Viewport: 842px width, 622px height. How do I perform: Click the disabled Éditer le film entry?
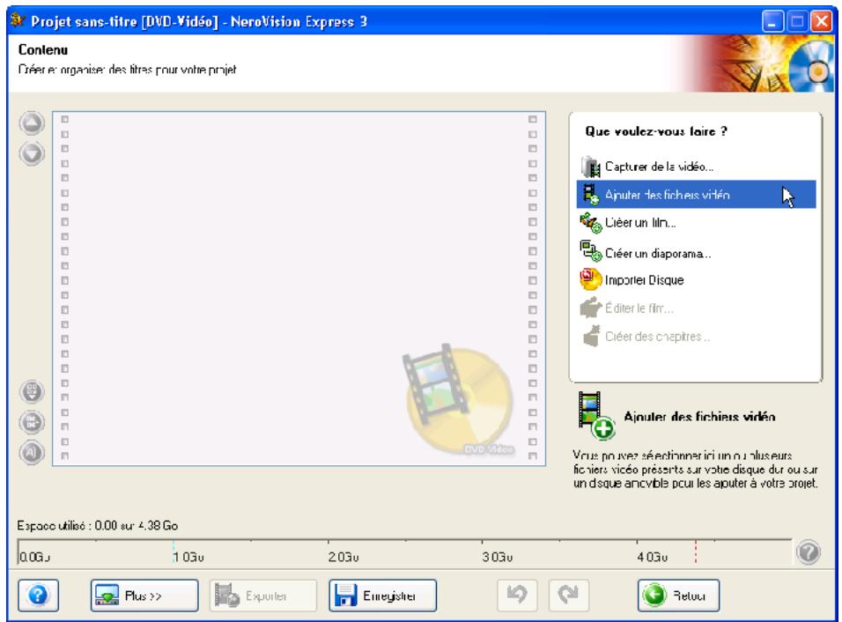[696, 307]
